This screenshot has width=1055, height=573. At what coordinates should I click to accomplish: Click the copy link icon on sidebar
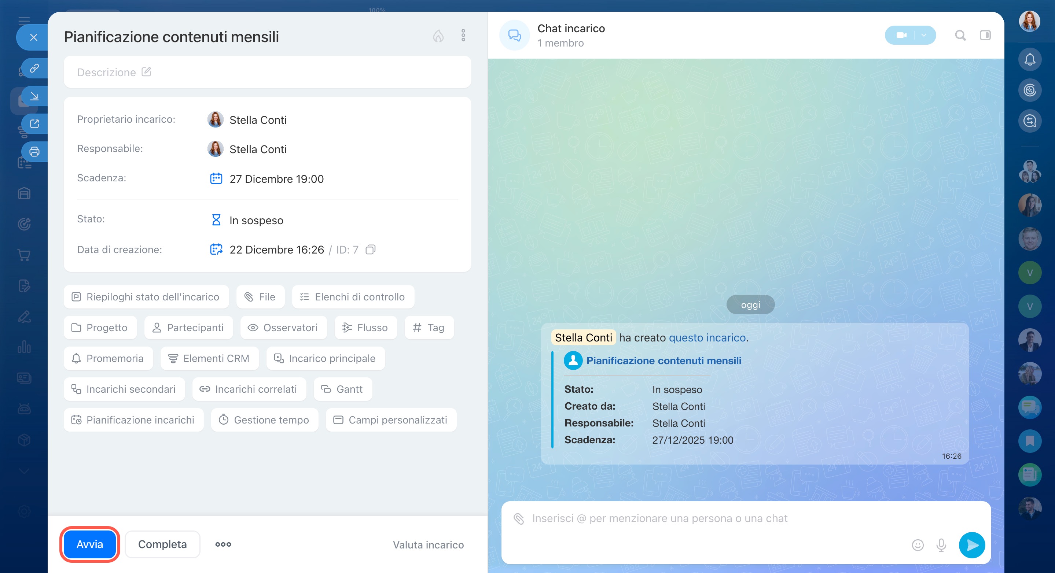[x=34, y=68]
